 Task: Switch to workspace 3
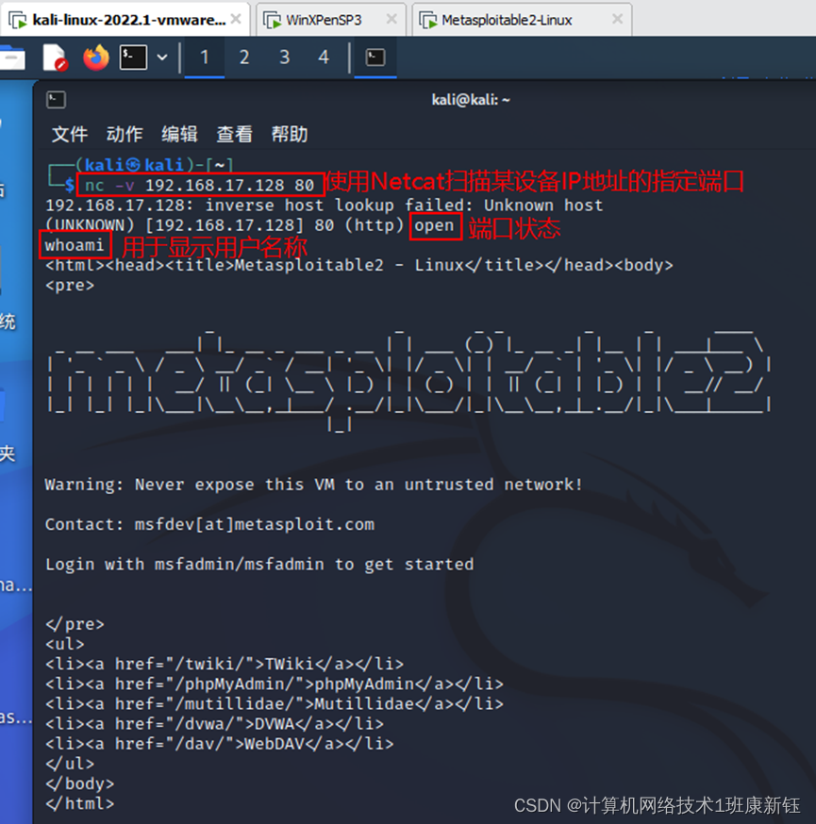(285, 58)
